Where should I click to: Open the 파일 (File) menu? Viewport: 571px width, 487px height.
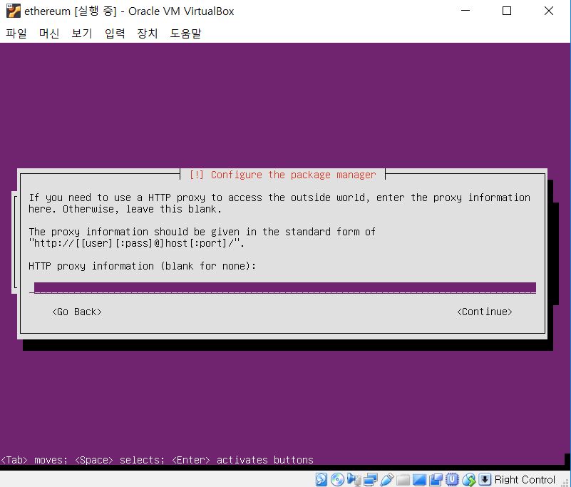[x=16, y=34]
